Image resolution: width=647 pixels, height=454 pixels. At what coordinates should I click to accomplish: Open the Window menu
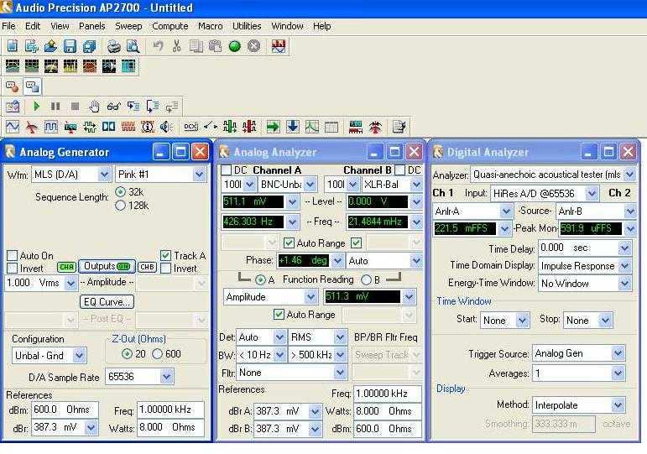287,26
